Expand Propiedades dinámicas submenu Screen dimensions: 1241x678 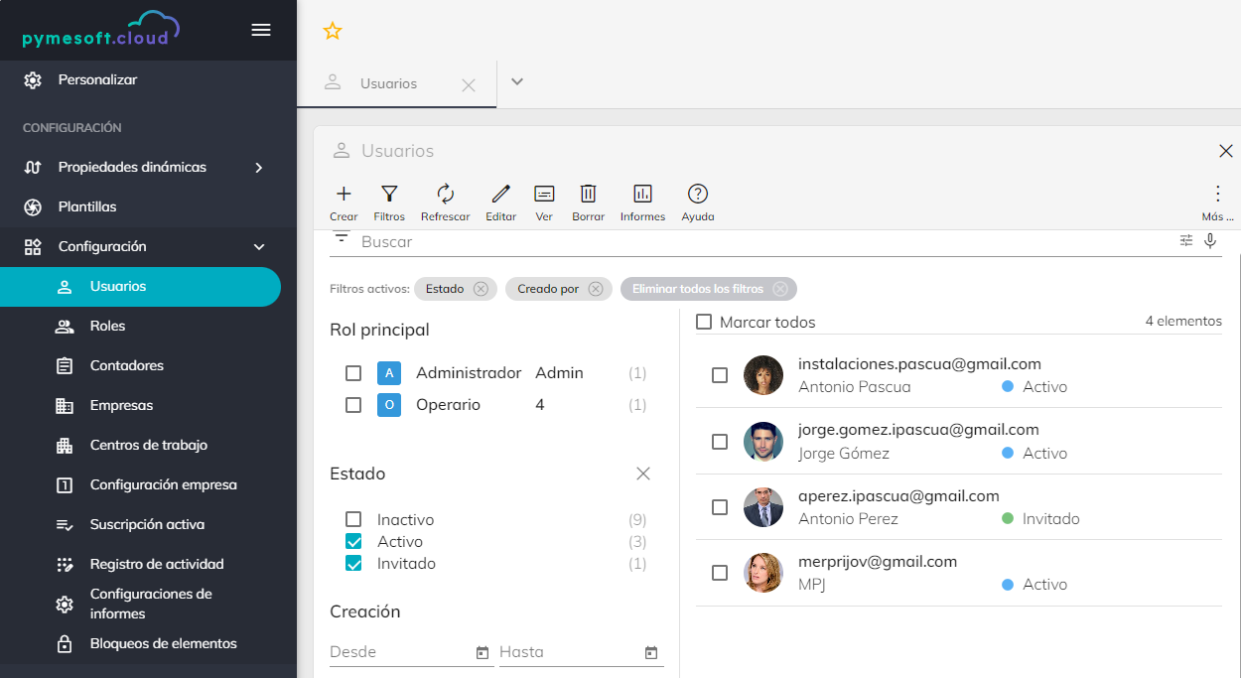[x=258, y=168]
